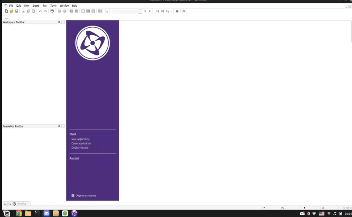Click the New application link
Viewport: 352px width, 217px height.
[x=80, y=139]
